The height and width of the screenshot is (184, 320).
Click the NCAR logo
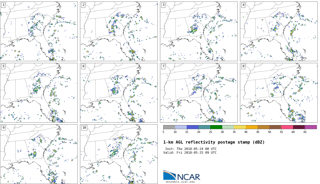pos(181,175)
